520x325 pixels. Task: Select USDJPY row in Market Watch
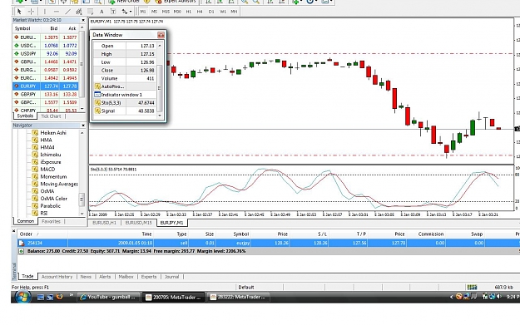[x=46, y=53]
